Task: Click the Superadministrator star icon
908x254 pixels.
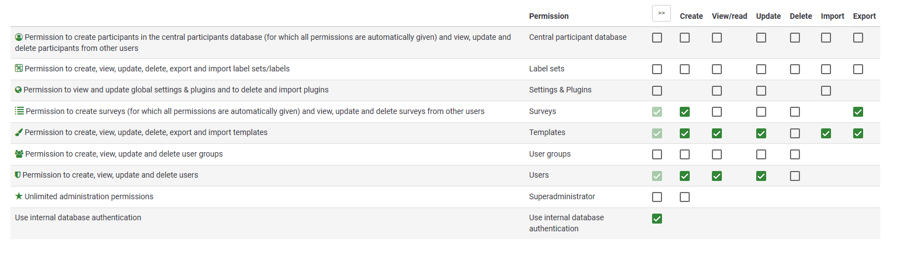Action: (x=19, y=196)
